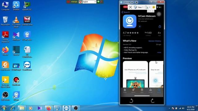Switch to the Search tab in App Store
This screenshot has height=111, width=198.
pyautogui.click(x=159, y=91)
